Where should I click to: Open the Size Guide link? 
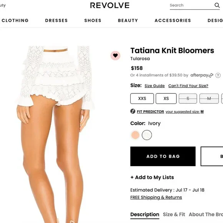tap(155, 86)
